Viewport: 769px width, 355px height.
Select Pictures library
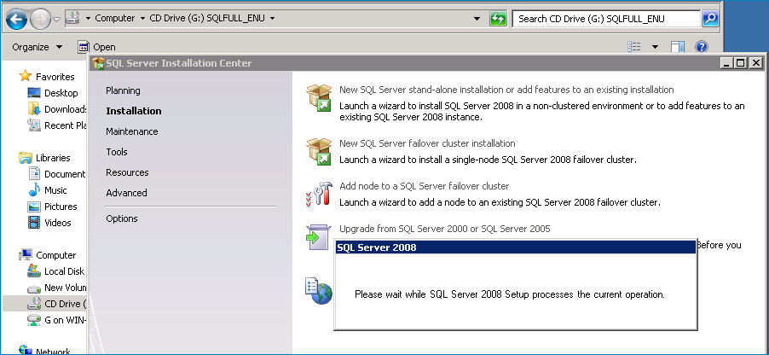tap(61, 207)
